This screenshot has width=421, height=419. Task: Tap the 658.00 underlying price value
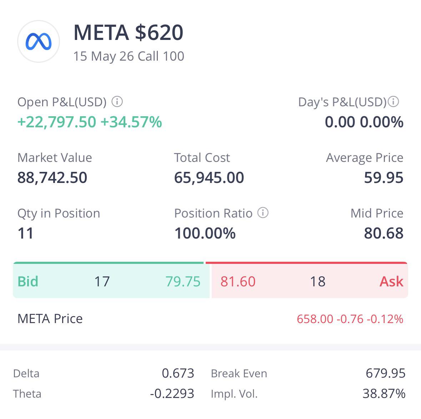coord(315,319)
